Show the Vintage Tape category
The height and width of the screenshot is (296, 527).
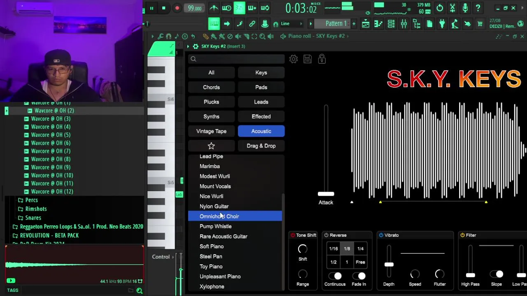(211, 131)
